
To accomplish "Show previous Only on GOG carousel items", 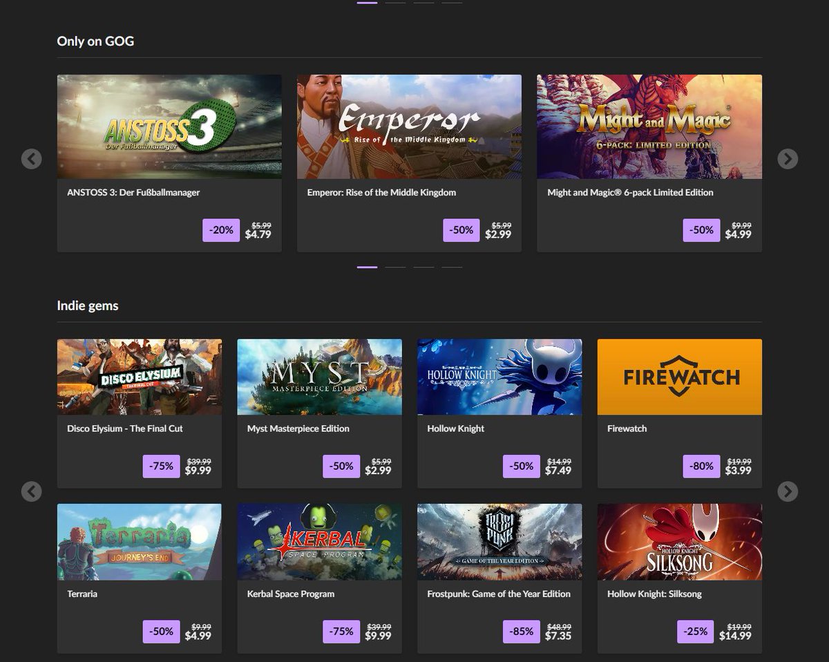I will tap(32, 159).
